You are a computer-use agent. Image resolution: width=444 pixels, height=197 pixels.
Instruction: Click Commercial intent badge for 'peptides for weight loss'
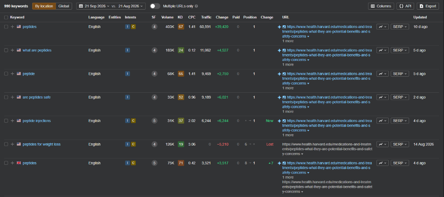(x=133, y=144)
